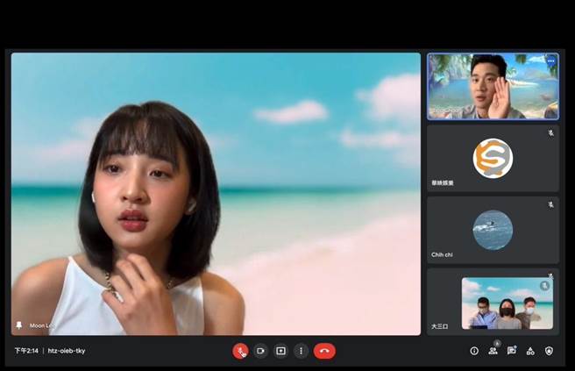
Task: Open the blue options dots on top tile
Action: (x=550, y=61)
